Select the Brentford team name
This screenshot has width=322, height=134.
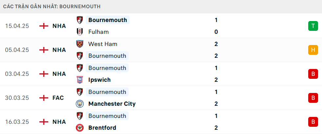[x=102, y=128]
